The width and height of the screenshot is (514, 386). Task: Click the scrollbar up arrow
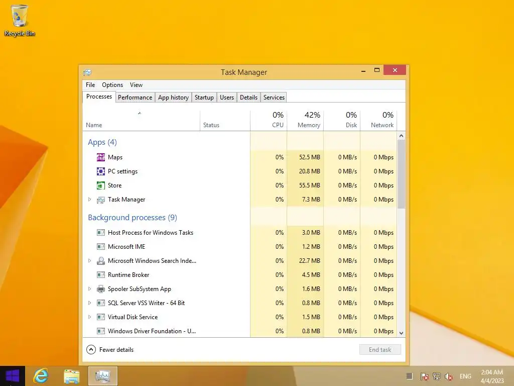pyautogui.click(x=401, y=136)
